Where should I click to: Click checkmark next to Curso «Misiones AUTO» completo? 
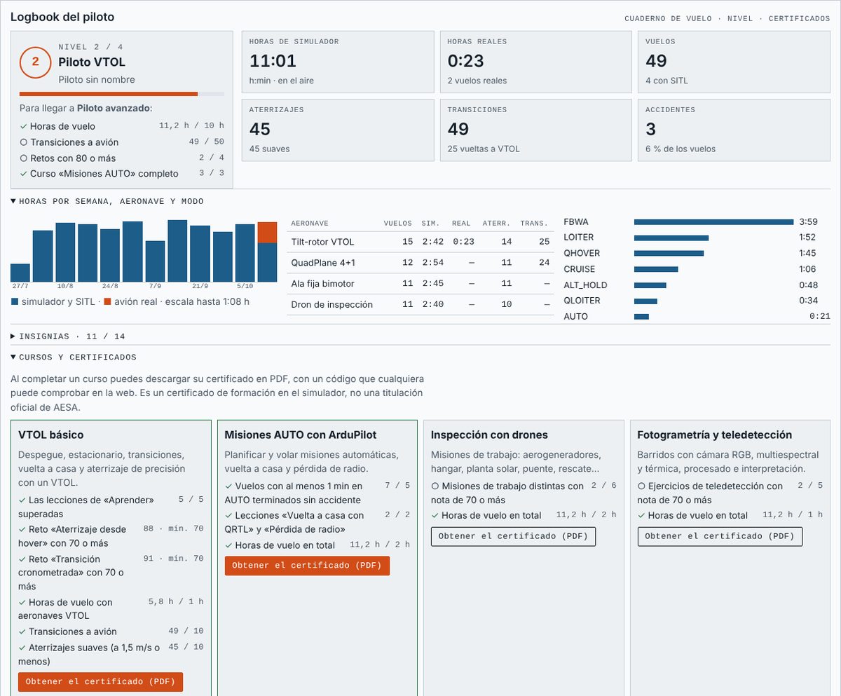coord(23,174)
